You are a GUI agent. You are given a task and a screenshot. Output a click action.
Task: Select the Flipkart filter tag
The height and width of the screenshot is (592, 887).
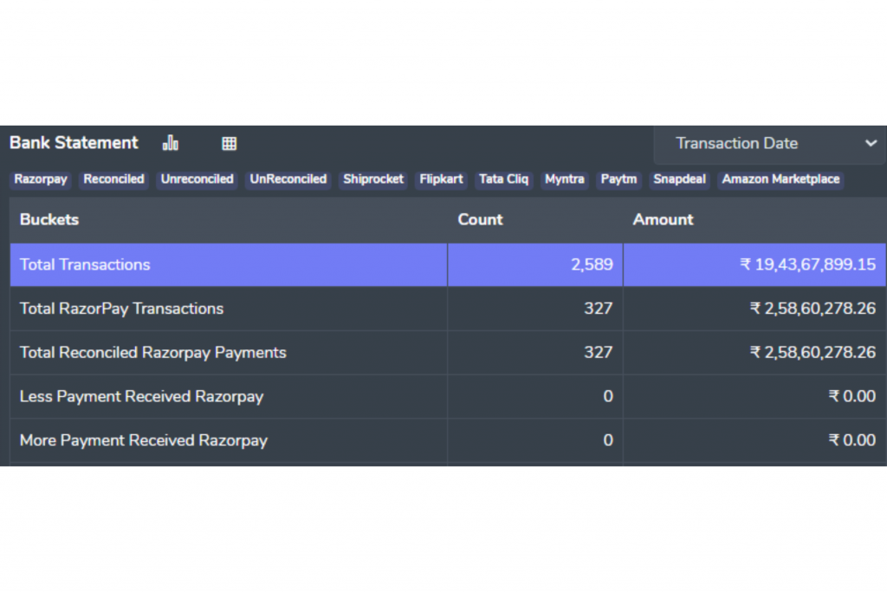click(x=441, y=179)
